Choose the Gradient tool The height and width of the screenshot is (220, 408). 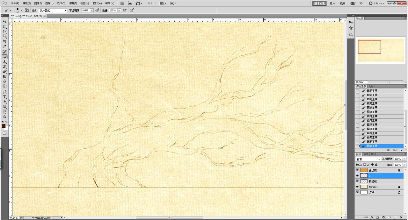[x=5, y=76]
